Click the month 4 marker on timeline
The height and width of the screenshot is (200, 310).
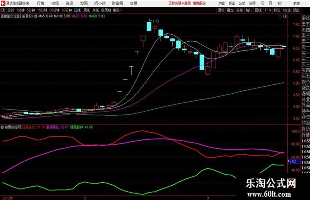pos(208,198)
